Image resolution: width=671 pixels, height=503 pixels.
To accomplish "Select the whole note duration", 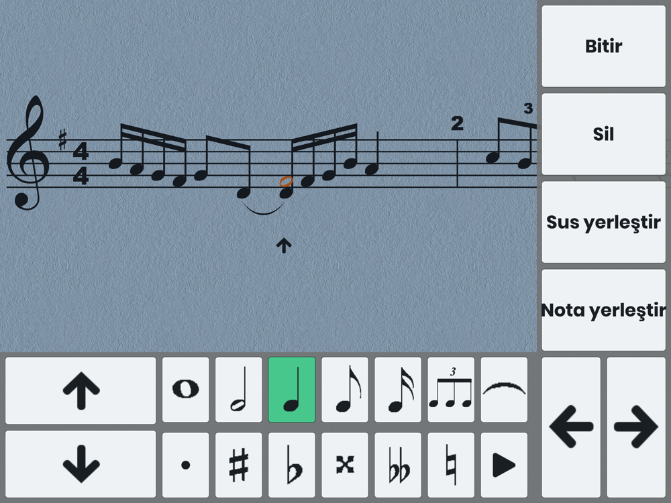I will coord(186,390).
